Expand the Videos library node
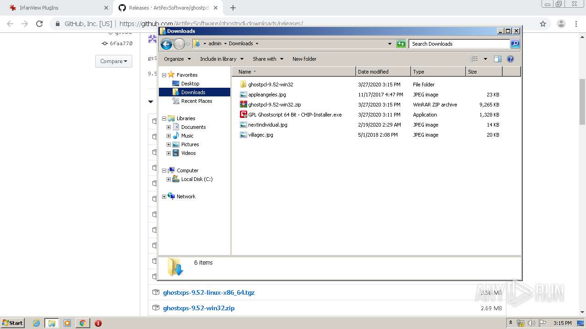The width and height of the screenshot is (586, 329). click(x=168, y=154)
